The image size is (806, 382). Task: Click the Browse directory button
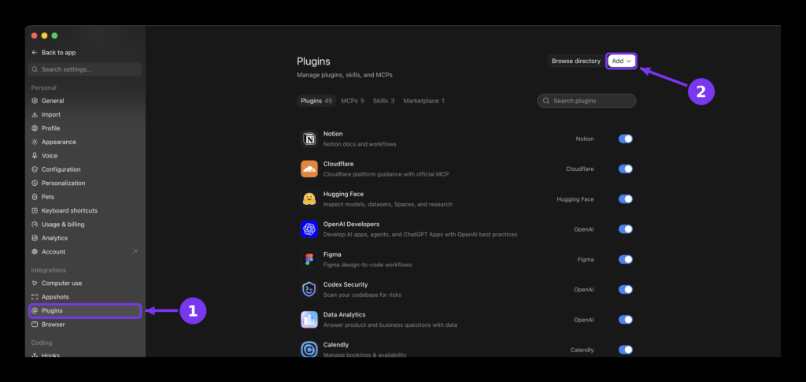[575, 61]
